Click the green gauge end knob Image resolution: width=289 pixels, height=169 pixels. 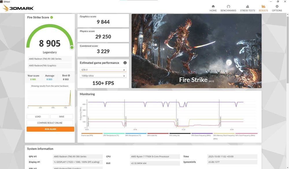click(72, 48)
